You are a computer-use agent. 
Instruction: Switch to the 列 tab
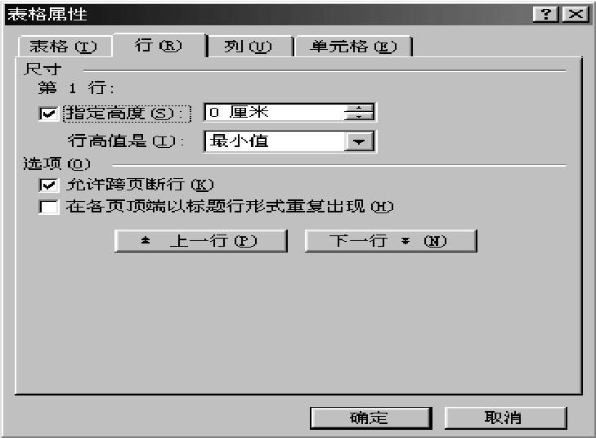point(249,47)
